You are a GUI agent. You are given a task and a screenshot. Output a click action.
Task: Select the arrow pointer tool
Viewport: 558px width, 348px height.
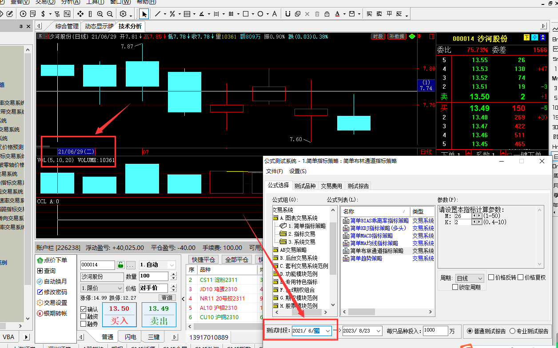click(x=144, y=14)
